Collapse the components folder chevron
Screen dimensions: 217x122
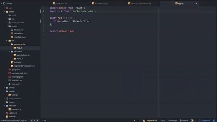tap(9, 44)
